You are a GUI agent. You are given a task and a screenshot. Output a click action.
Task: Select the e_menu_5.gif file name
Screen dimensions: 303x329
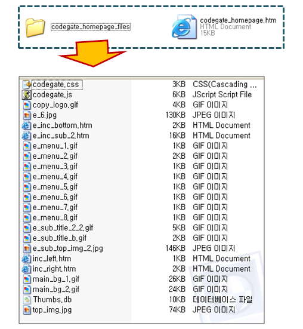(55, 187)
